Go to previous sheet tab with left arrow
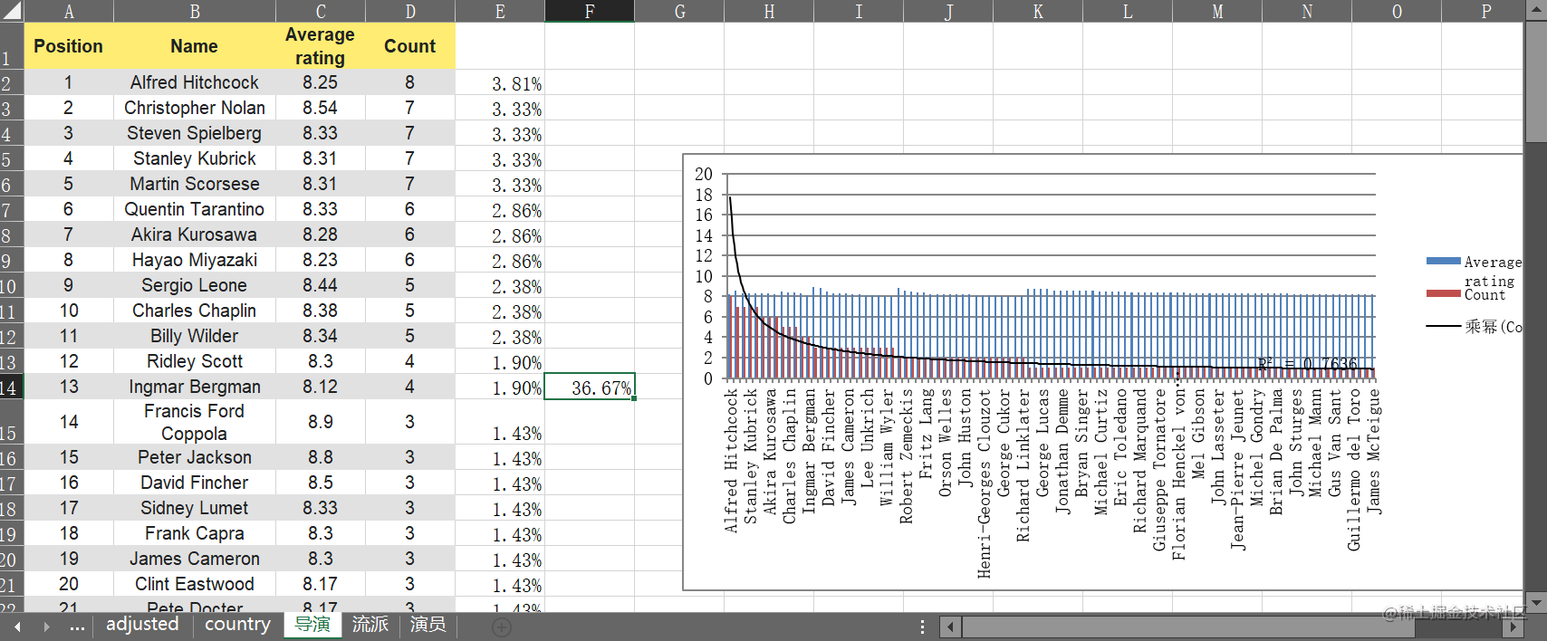The height and width of the screenshot is (641, 1547). [x=17, y=627]
